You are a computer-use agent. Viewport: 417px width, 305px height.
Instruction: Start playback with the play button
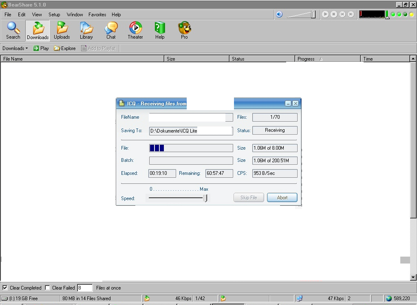click(325, 14)
